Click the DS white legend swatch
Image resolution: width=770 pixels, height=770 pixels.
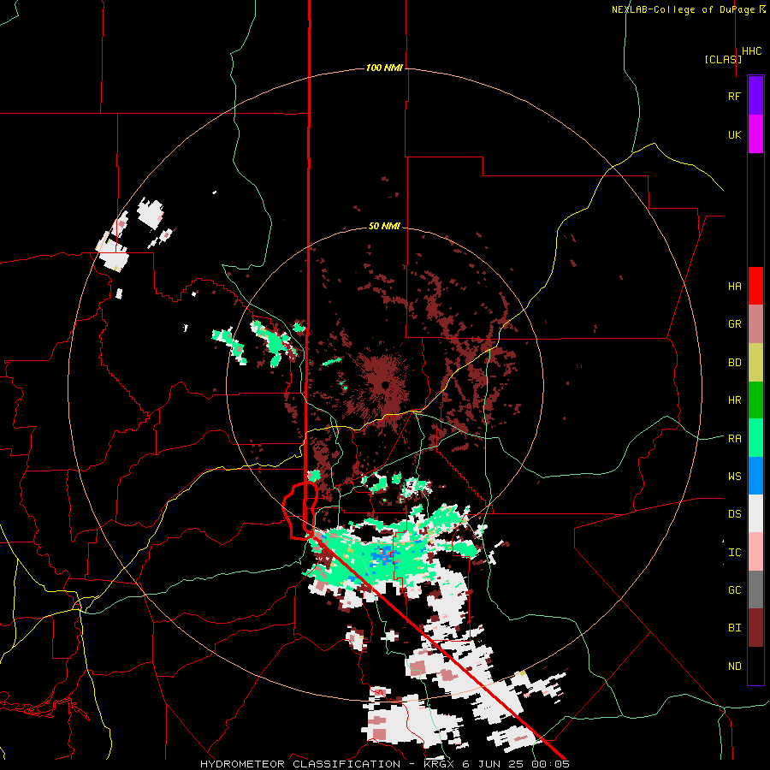point(755,513)
